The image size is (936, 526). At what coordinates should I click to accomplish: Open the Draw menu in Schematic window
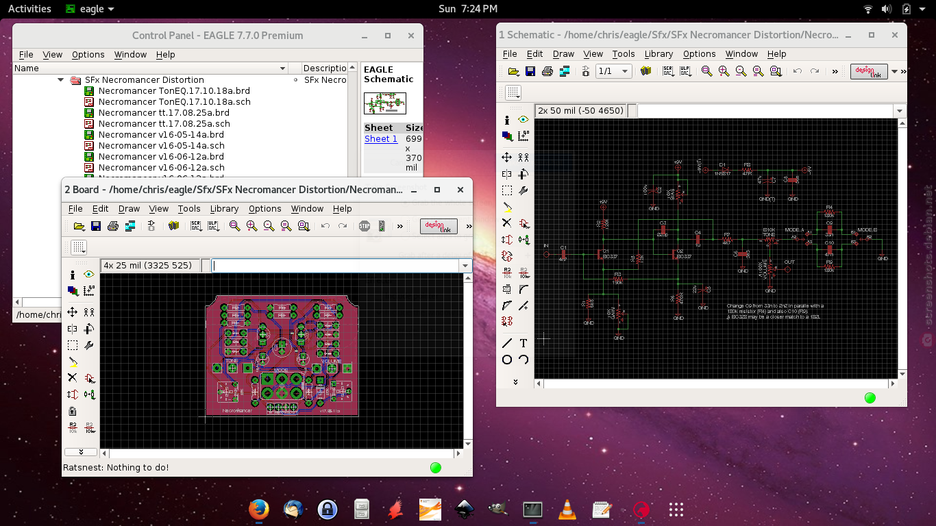pyautogui.click(x=563, y=53)
